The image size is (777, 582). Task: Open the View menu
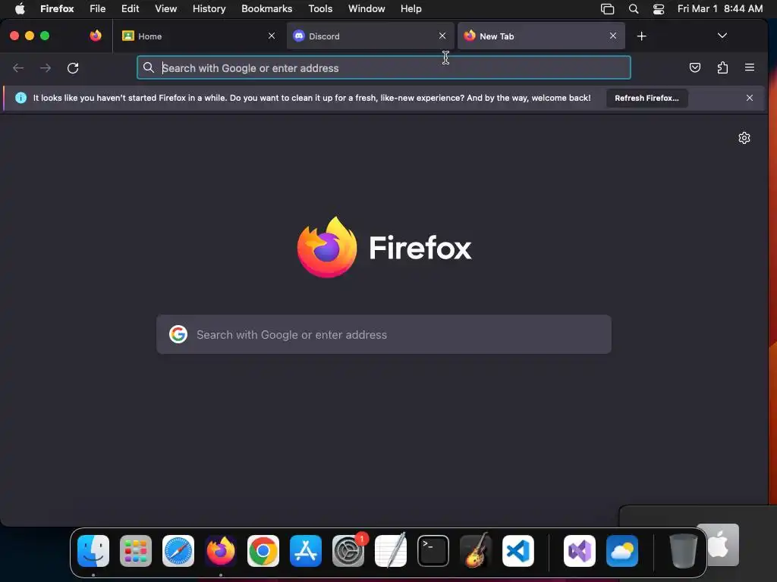click(166, 8)
